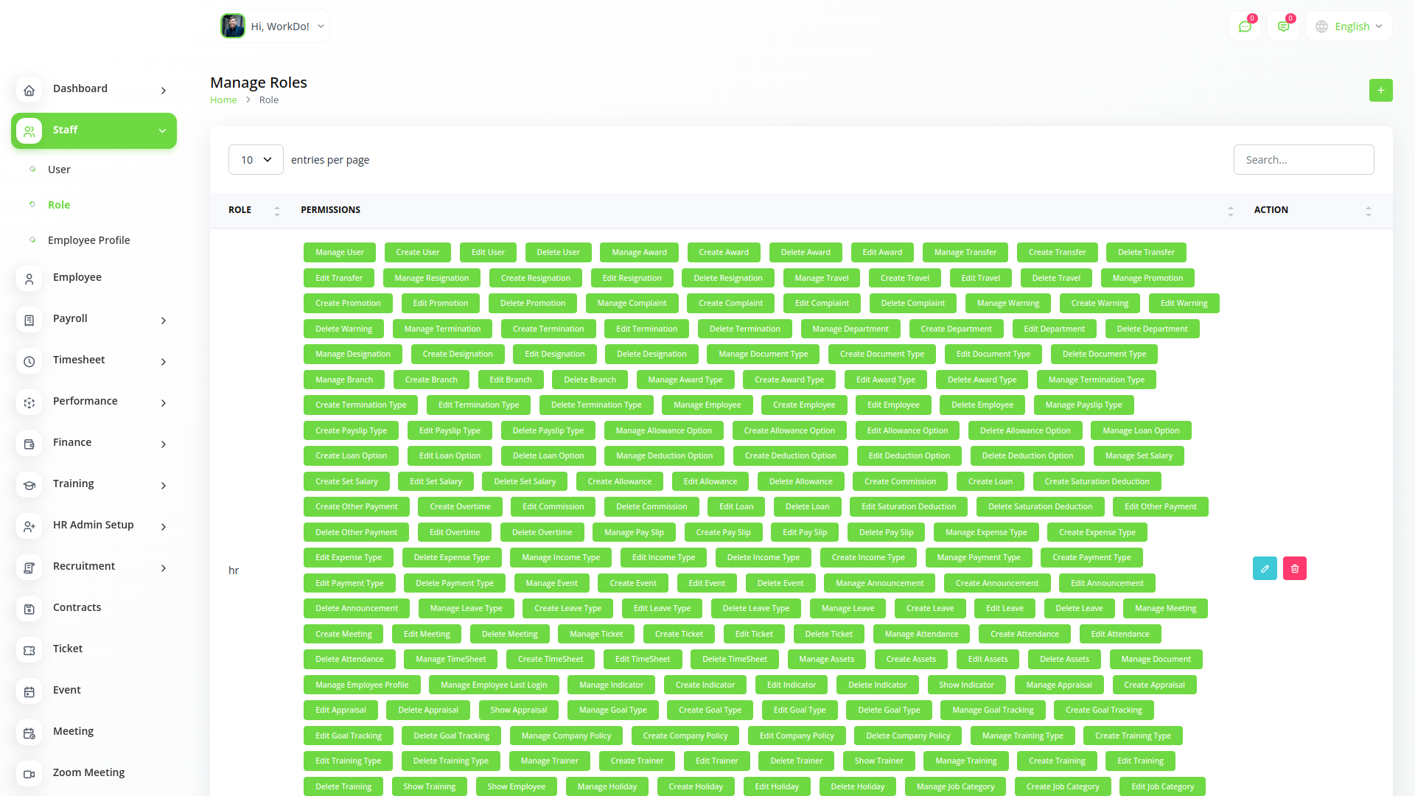Click the hr role name cell

[234, 570]
